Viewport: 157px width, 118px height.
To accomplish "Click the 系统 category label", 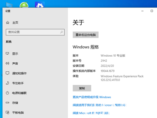I will click(x=8, y=42).
